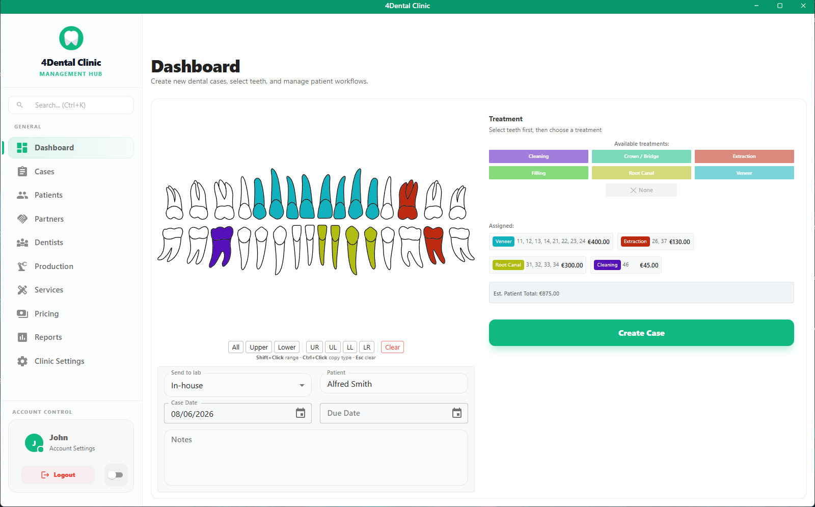Click the €300.00 root canal price
The width and height of the screenshot is (815, 507).
click(x=572, y=265)
